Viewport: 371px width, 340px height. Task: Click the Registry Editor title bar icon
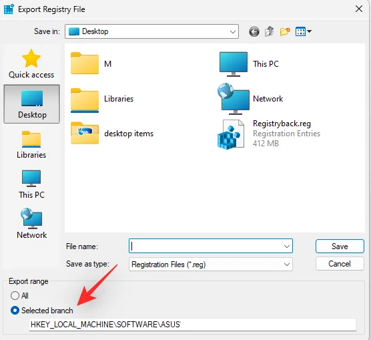(x=9, y=9)
